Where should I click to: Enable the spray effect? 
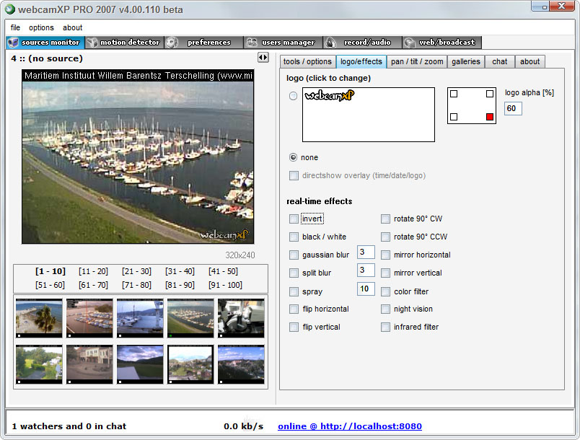tap(294, 291)
